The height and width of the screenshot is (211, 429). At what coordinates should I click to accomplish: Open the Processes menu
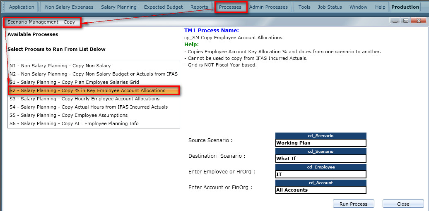[x=230, y=7]
